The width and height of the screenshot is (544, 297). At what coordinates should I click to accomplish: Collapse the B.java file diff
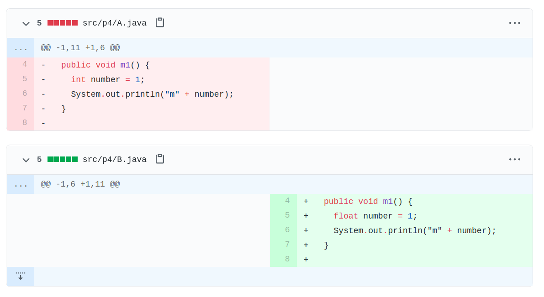coord(26,160)
